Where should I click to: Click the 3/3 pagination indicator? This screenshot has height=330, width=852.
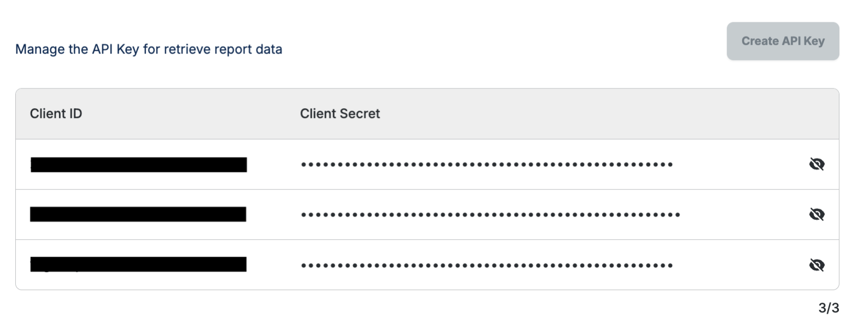(x=827, y=308)
